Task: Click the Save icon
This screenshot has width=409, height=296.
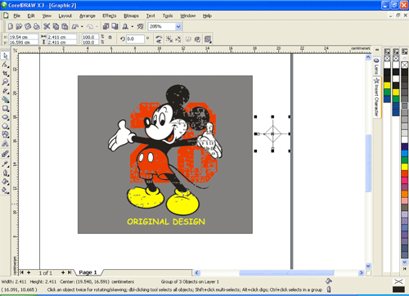Action: (28, 26)
